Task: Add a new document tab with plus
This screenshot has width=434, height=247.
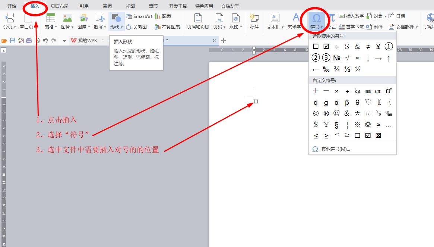Action: click(224, 41)
